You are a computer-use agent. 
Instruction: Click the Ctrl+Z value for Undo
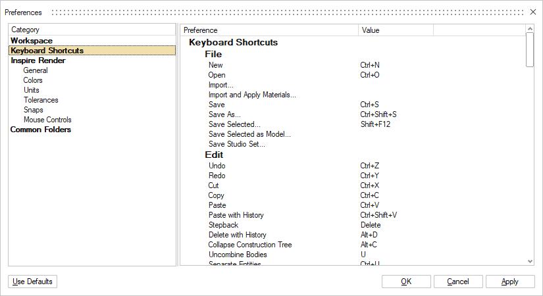[x=369, y=166]
